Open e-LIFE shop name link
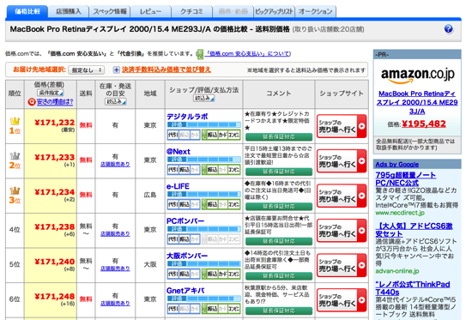 [x=178, y=186]
